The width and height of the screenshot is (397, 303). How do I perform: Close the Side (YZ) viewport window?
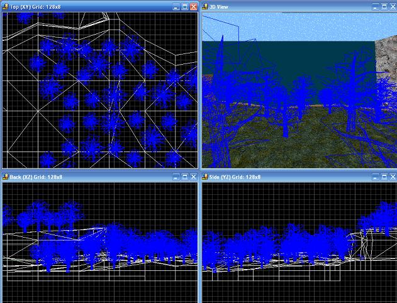coord(393,177)
